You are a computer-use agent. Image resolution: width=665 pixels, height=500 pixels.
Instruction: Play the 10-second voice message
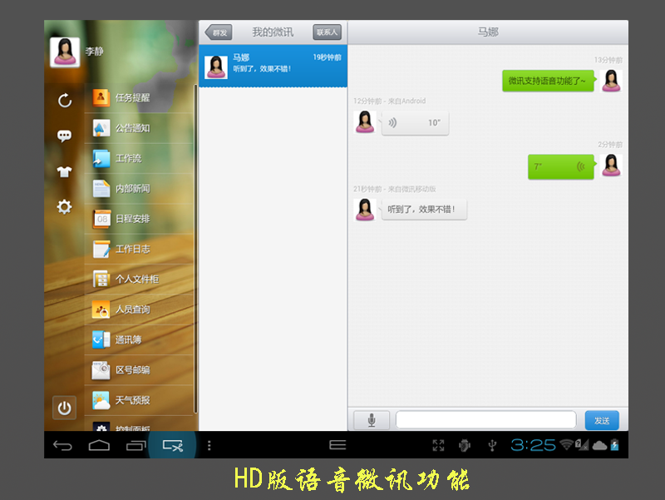tap(415, 122)
